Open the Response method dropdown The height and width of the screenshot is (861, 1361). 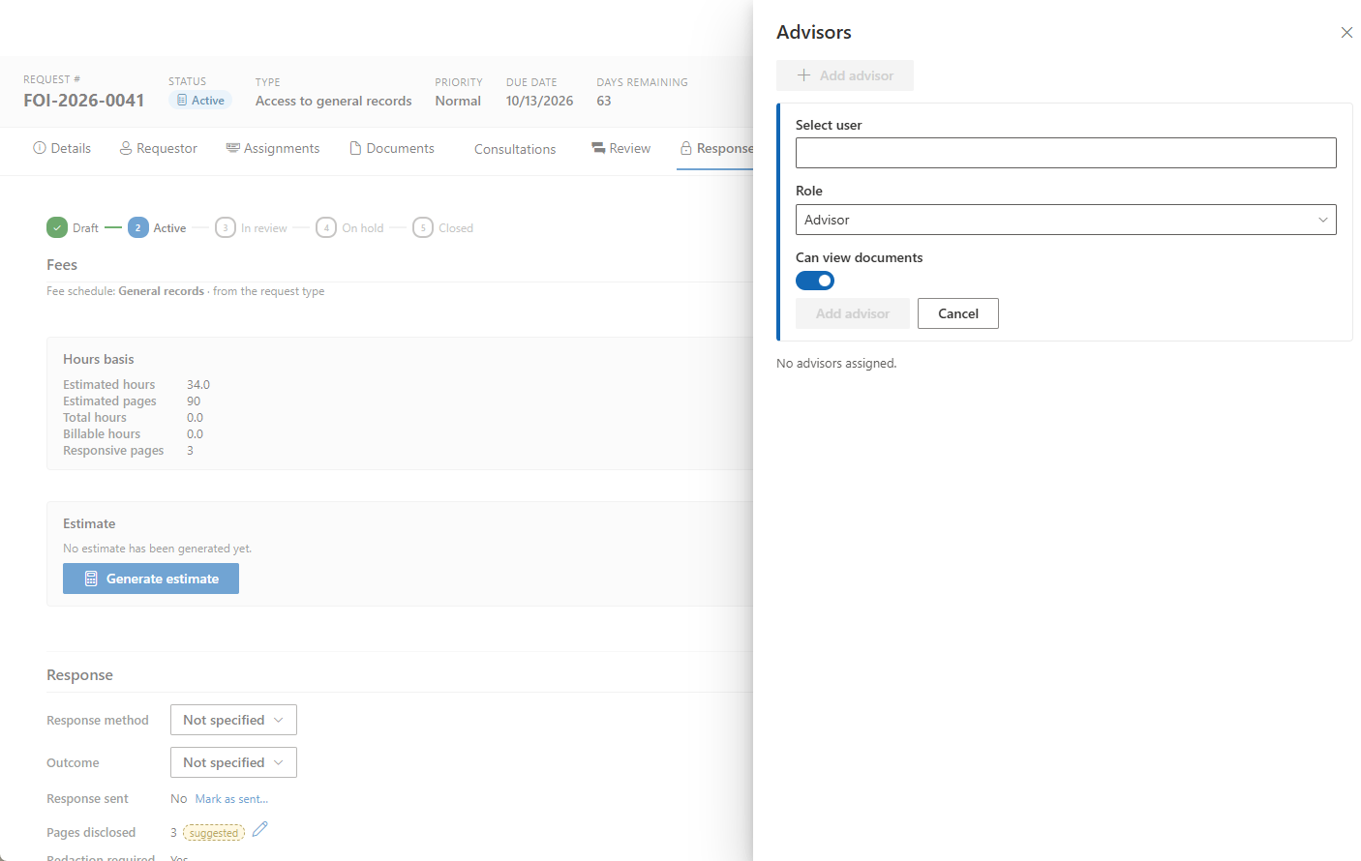[233, 720]
